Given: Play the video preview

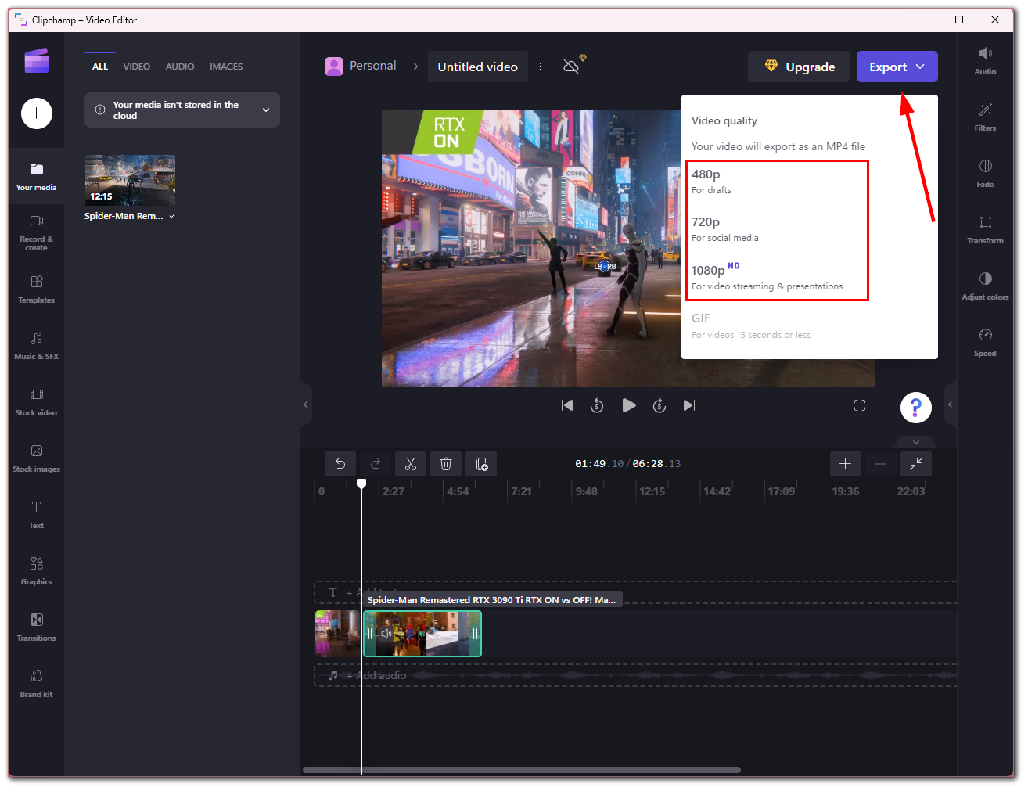Looking at the screenshot, I should click(x=628, y=405).
